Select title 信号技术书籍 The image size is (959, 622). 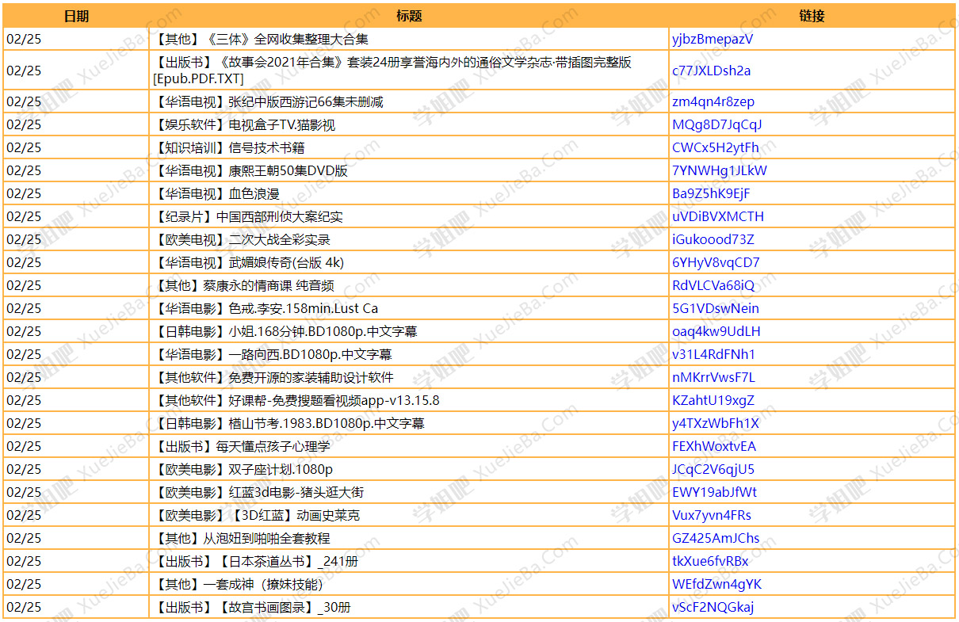[x=267, y=147]
